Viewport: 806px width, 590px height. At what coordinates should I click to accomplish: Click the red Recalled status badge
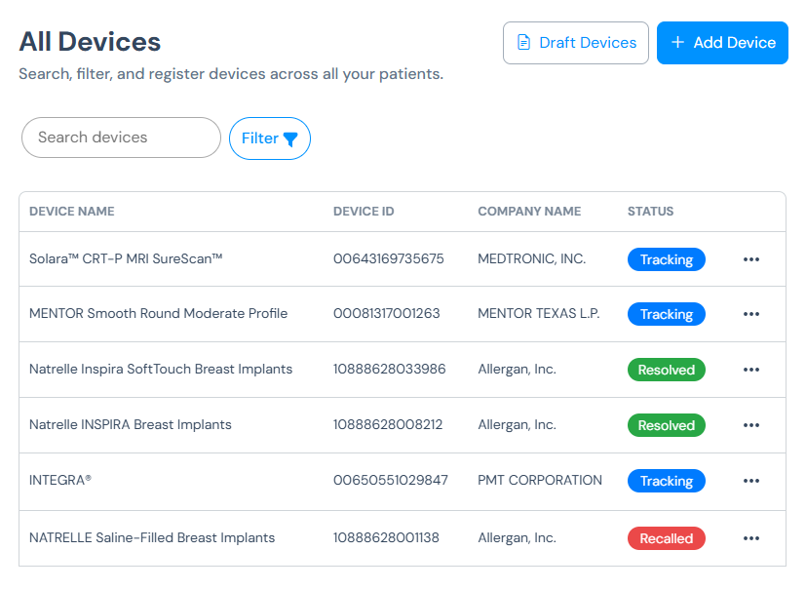pyautogui.click(x=667, y=538)
